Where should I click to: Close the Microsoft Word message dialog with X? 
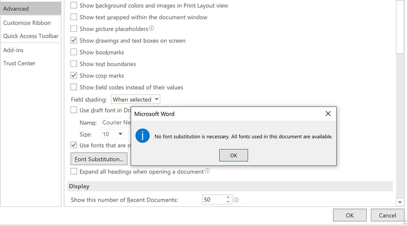328,114
